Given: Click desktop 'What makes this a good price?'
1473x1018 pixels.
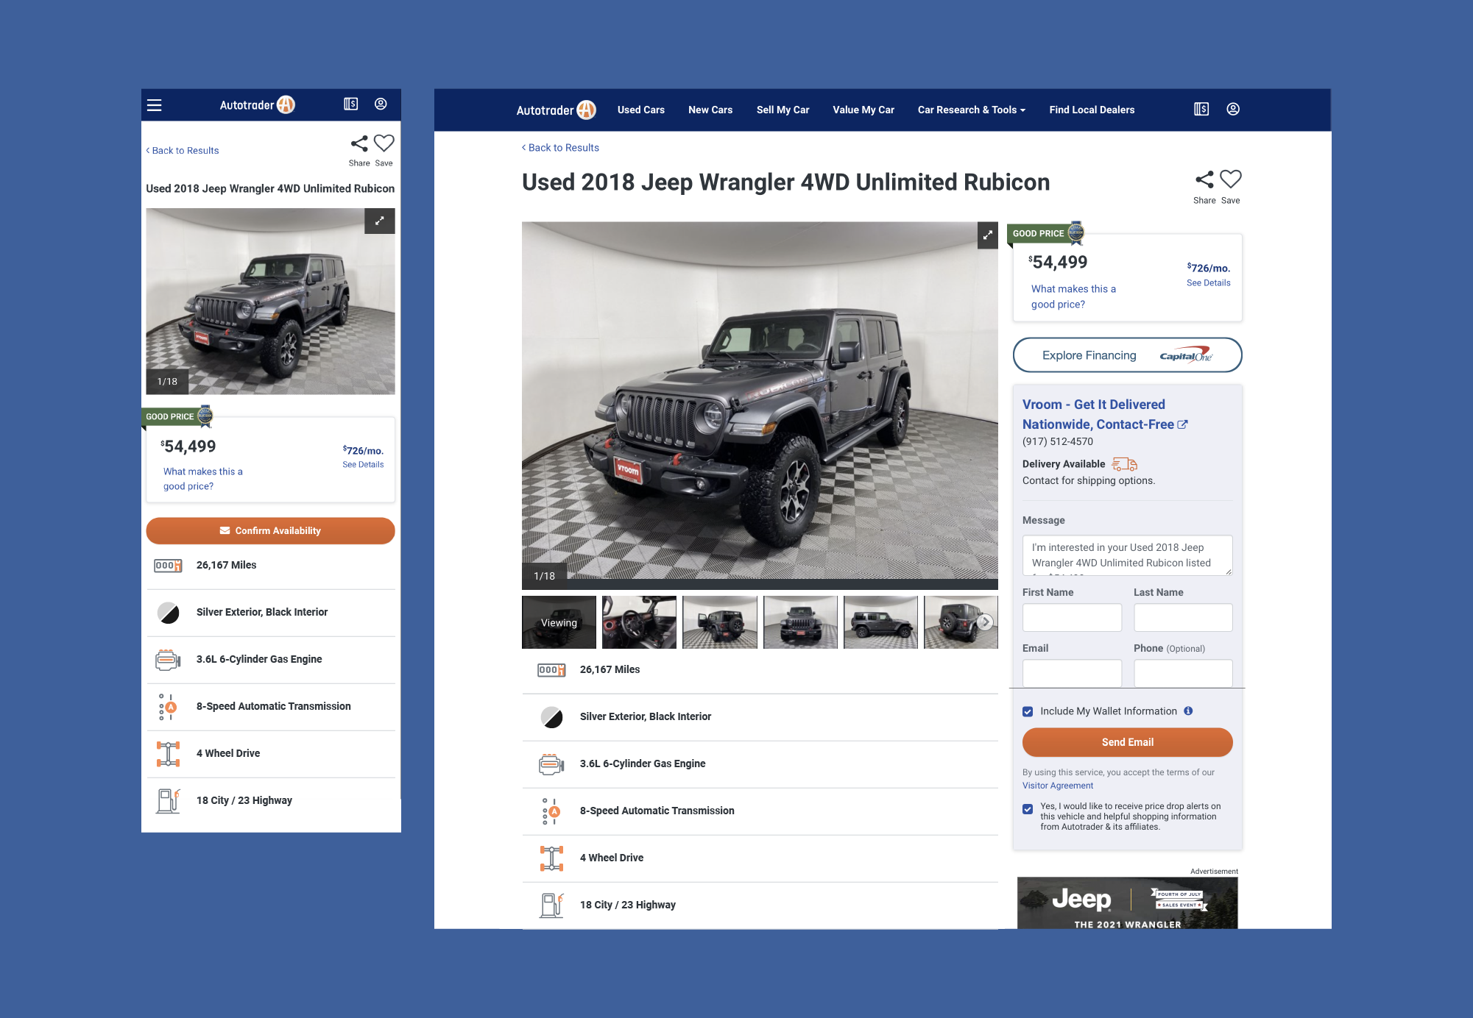Looking at the screenshot, I should point(1073,296).
